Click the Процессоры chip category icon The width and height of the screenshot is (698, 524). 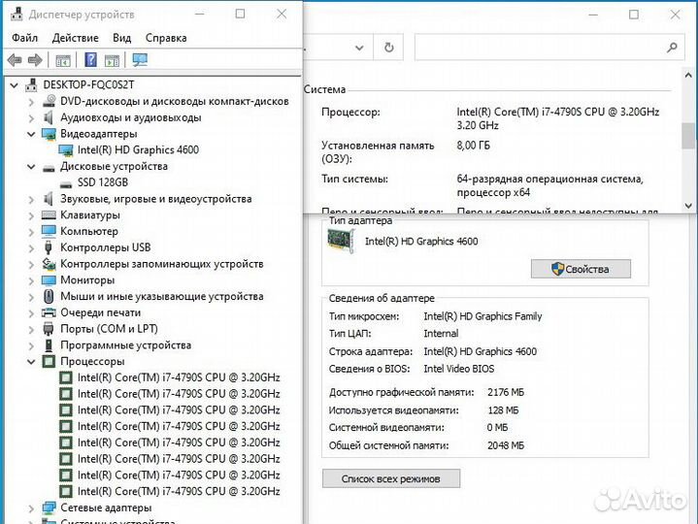click(49, 361)
